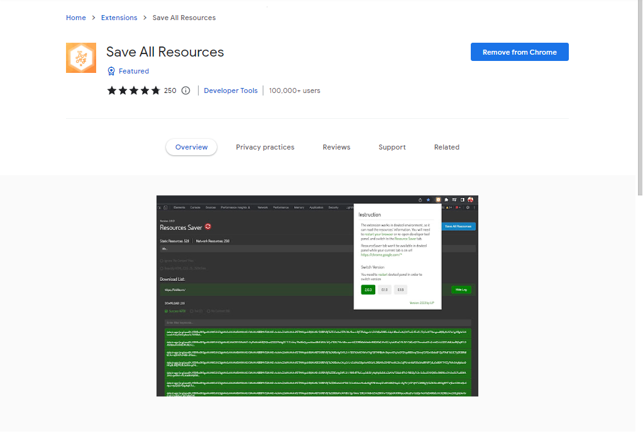Go to Home breadcrumb
The image size is (643, 448).
point(76,18)
